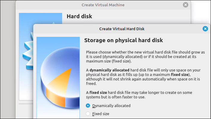
Task: Click the bold "dynamically allocated" words in description
Action: tap(109, 70)
